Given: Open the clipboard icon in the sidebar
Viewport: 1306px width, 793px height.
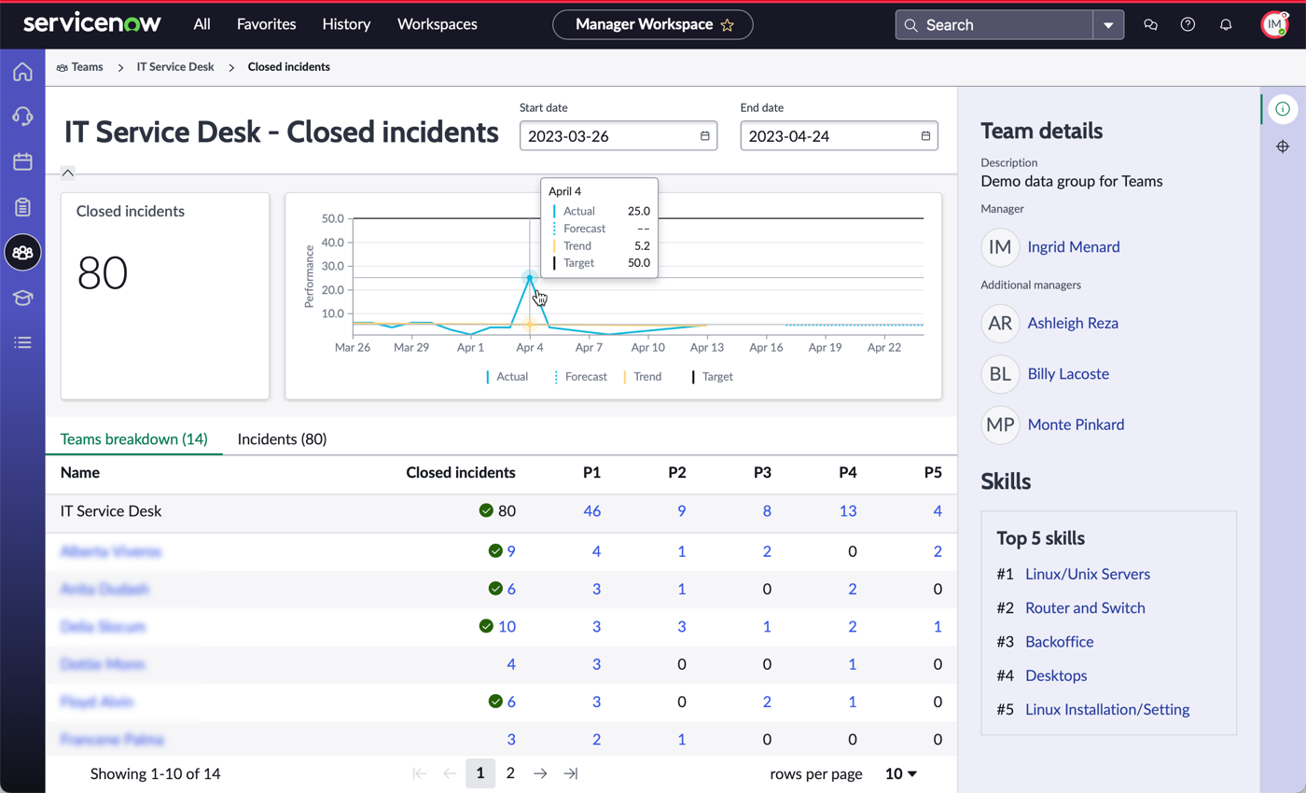Looking at the screenshot, I should tap(22, 206).
